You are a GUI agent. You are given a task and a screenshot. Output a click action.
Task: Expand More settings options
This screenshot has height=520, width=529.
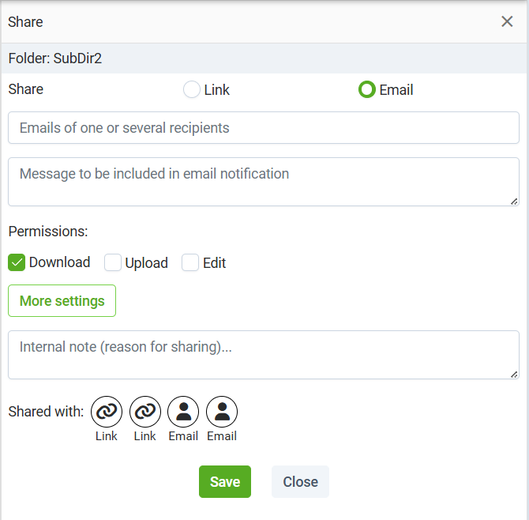pyautogui.click(x=62, y=300)
